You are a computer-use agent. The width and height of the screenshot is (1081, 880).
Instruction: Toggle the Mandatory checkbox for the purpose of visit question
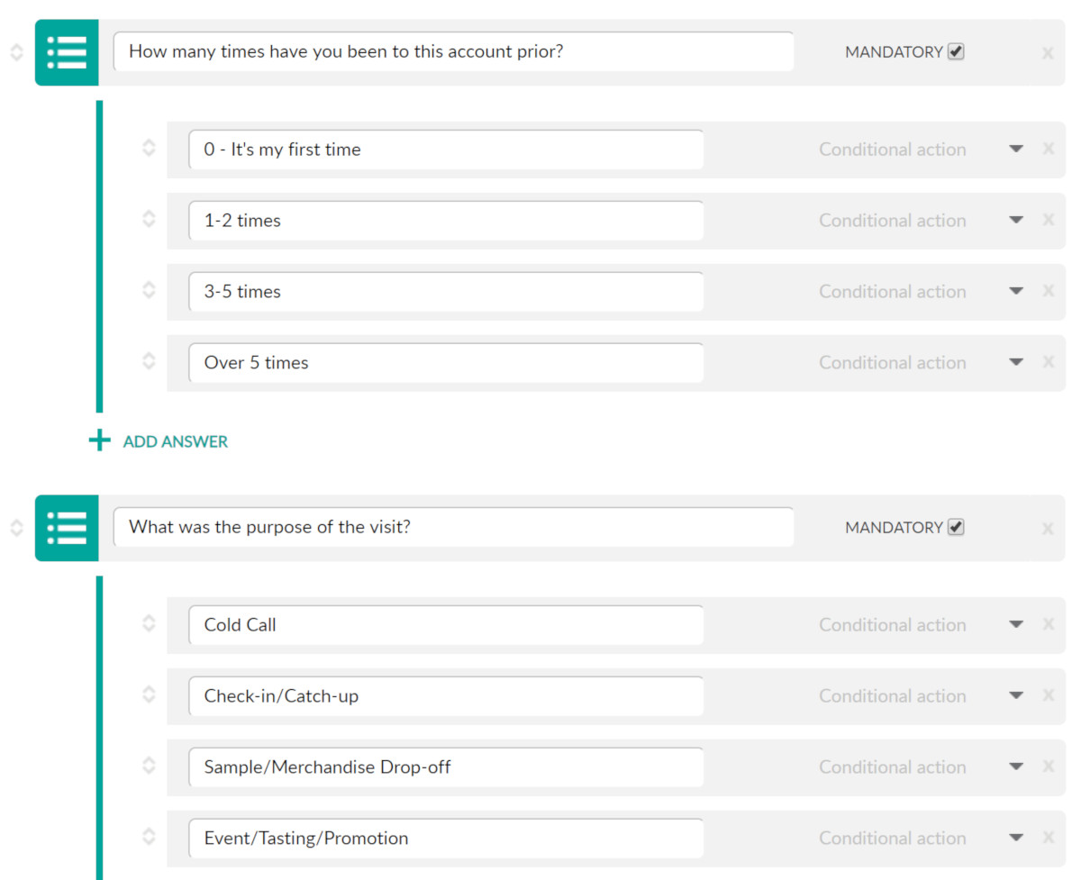(956, 527)
